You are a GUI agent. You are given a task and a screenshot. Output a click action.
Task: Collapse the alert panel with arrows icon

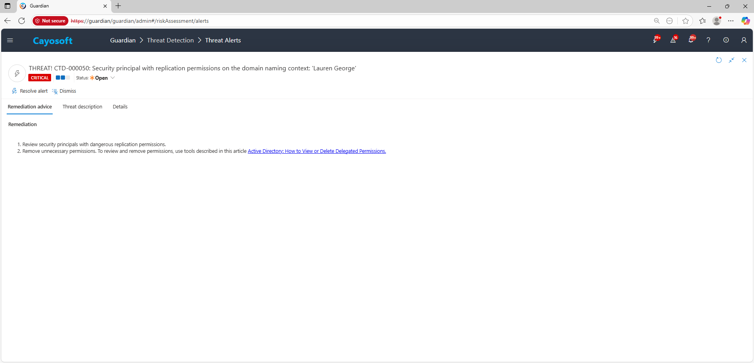coord(732,60)
